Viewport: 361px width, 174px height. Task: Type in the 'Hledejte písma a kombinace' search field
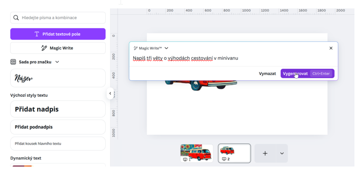[x=62, y=18]
